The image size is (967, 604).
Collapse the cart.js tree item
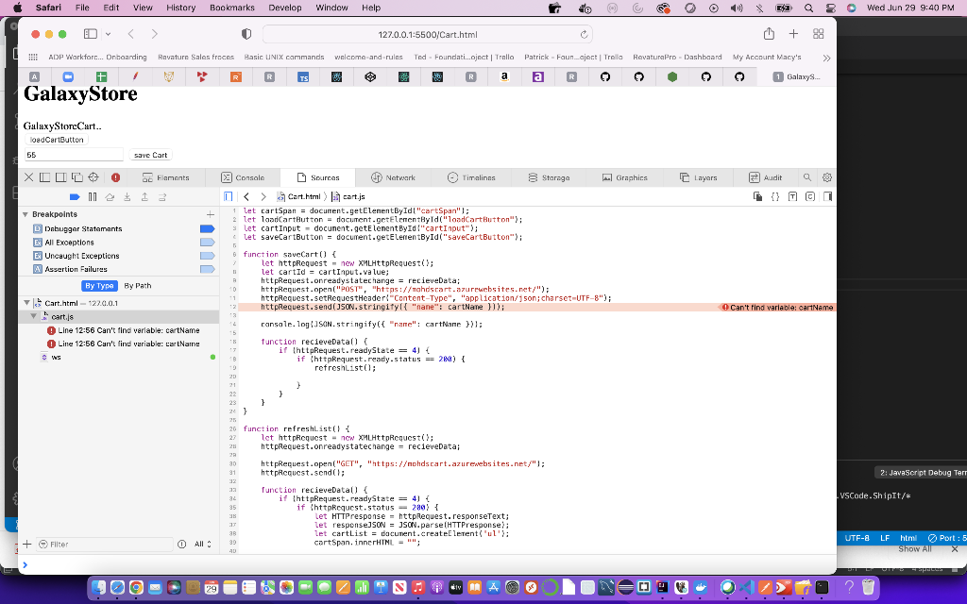[x=33, y=316]
